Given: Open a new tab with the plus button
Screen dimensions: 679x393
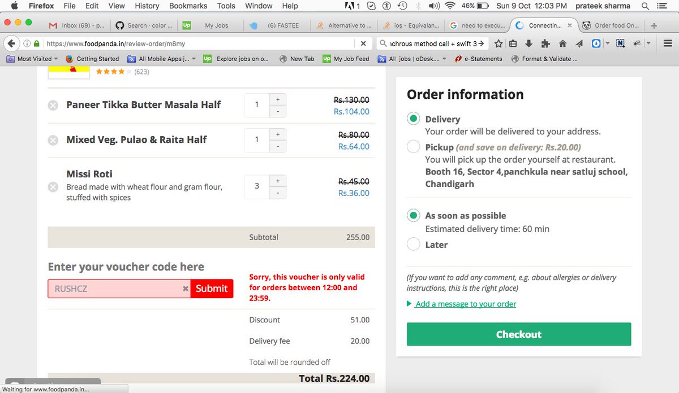Looking at the screenshot, I should click(x=654, y=25).
